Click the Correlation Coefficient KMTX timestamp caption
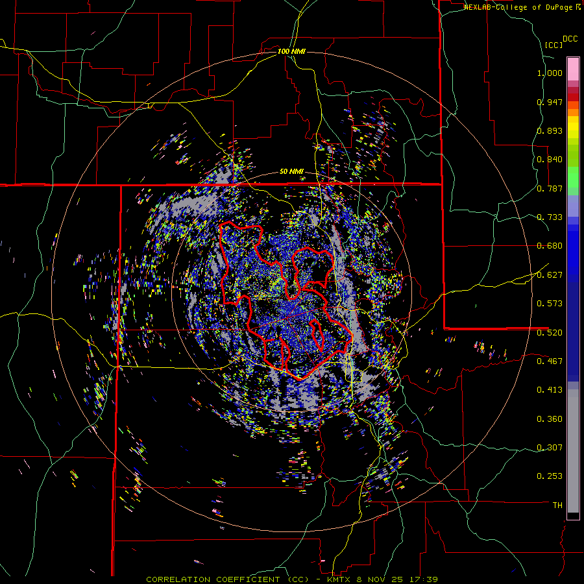 291,579
